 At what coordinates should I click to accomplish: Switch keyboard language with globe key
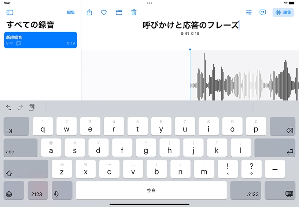(x=9, y=194)
